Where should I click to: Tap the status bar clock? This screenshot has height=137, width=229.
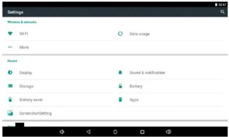(222, 5)
